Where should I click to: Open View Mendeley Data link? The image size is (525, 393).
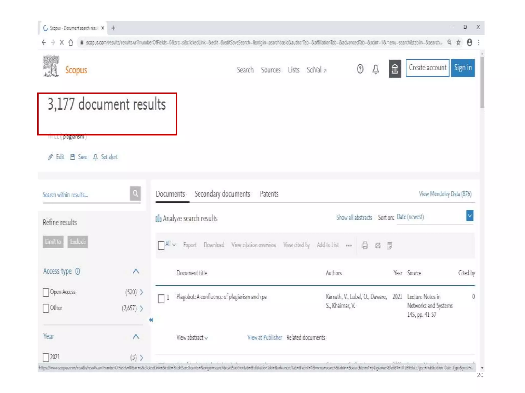pos(445,194)
